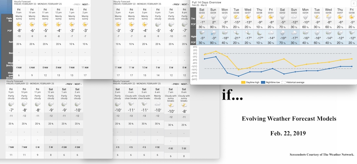Click the partly cloudy icon for Sat 12 am
357x164 pixels.
(51, 104)
